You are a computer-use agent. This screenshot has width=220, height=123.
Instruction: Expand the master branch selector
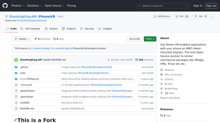(x=22, y=39)
